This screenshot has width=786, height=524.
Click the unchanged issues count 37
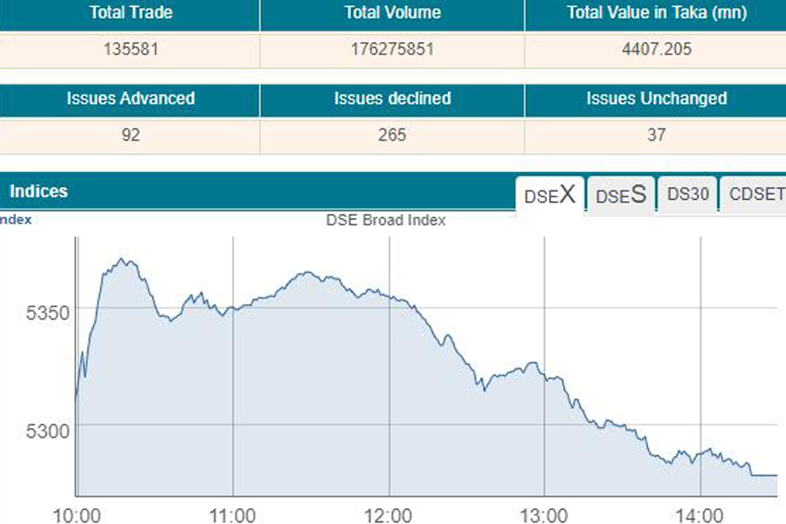(x=656, y=134)
